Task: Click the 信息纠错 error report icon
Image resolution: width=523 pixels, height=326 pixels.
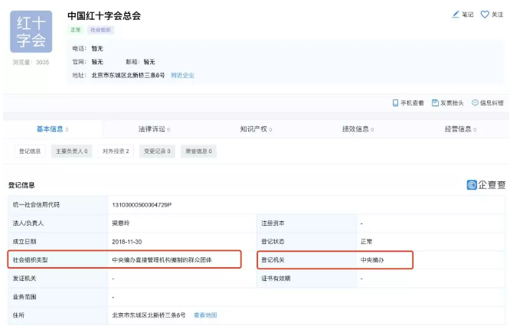Action: tap(475, 103)
